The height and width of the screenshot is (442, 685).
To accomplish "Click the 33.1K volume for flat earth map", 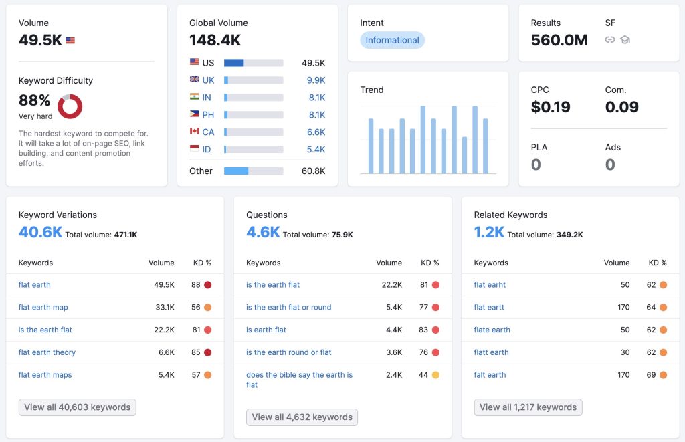I will point(165,308).
